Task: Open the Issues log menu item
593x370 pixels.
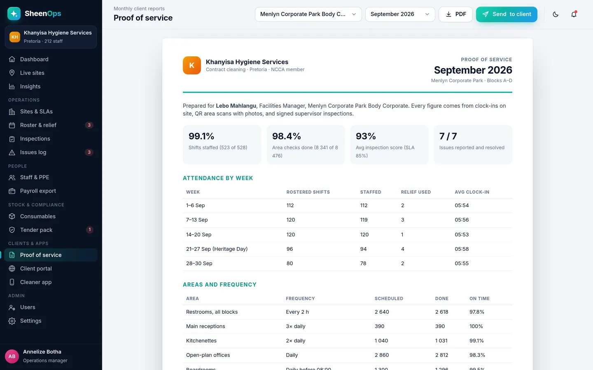Action: pyautogui.click(x=51, y=152)
